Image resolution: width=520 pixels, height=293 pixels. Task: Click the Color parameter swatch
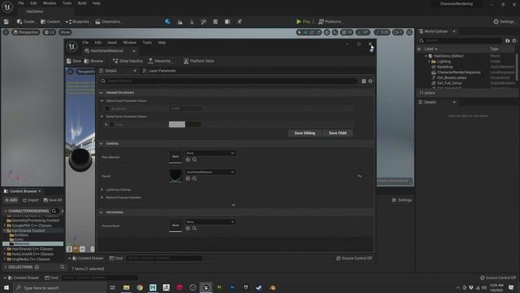click(x=184, y=125)
